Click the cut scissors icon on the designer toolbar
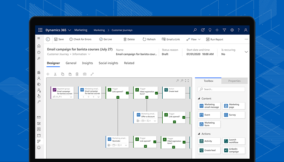Viewport: 284px width, 162px height. [55, 74]
